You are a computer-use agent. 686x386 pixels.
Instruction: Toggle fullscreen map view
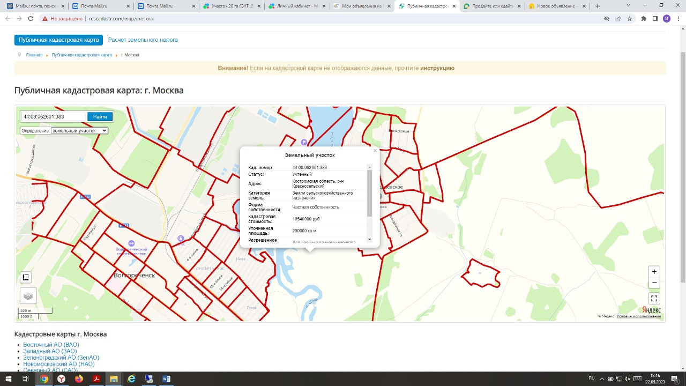tap(654, 299)
